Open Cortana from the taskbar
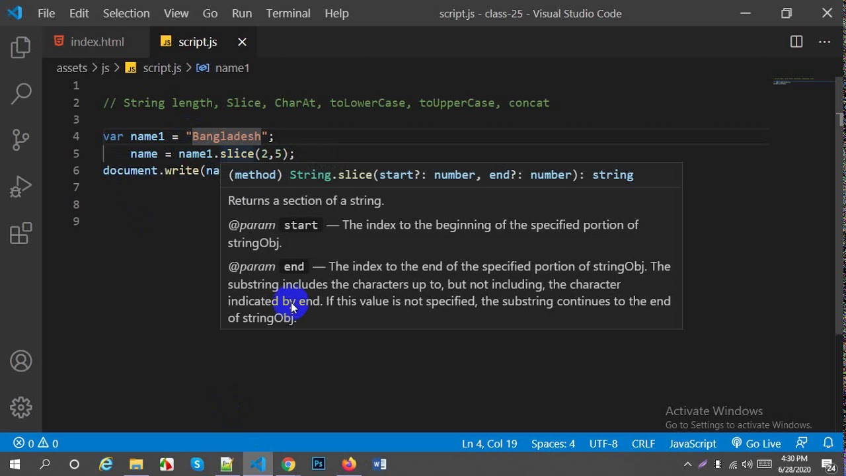846x476 pixels. pyautogui.click(x=74, y=464)
